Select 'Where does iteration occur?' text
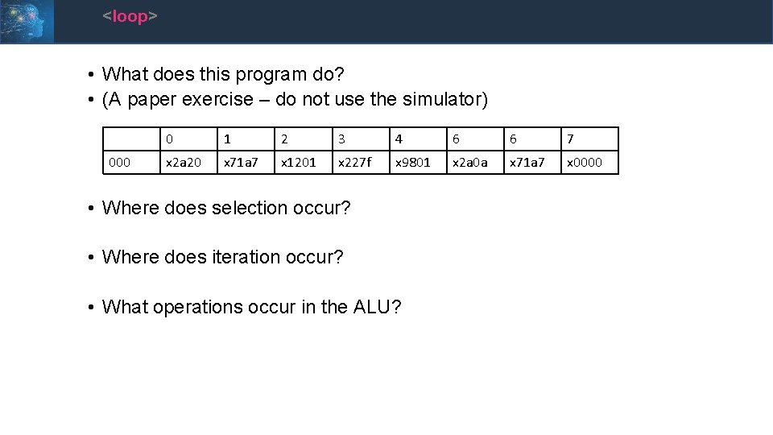Viewport: 773px width, 435px height. (223, 258)
